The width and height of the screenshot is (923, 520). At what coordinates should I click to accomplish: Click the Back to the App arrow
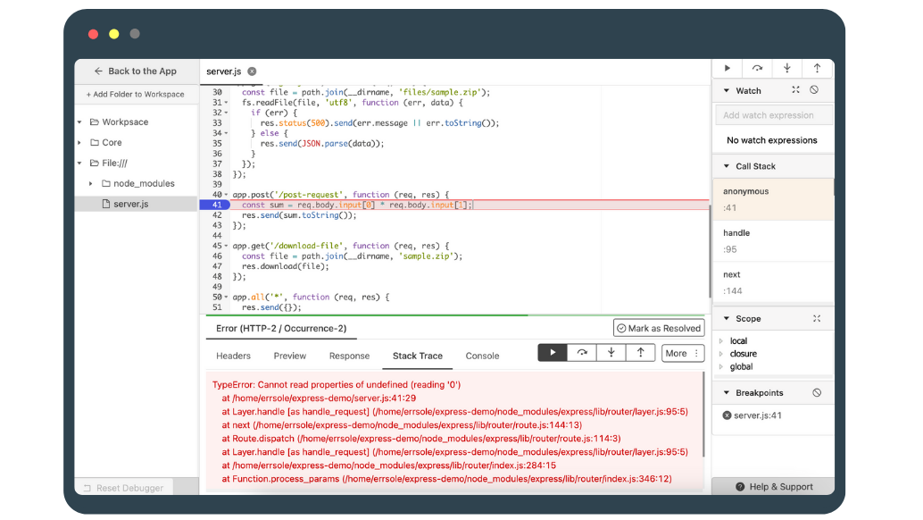pos(98,71)
